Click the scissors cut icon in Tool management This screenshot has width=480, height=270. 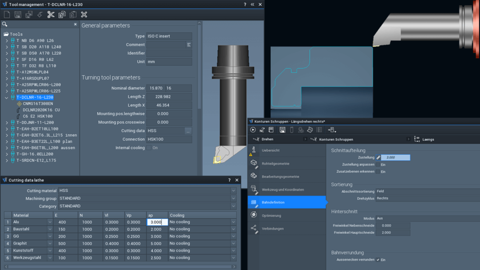coord(51,15)
